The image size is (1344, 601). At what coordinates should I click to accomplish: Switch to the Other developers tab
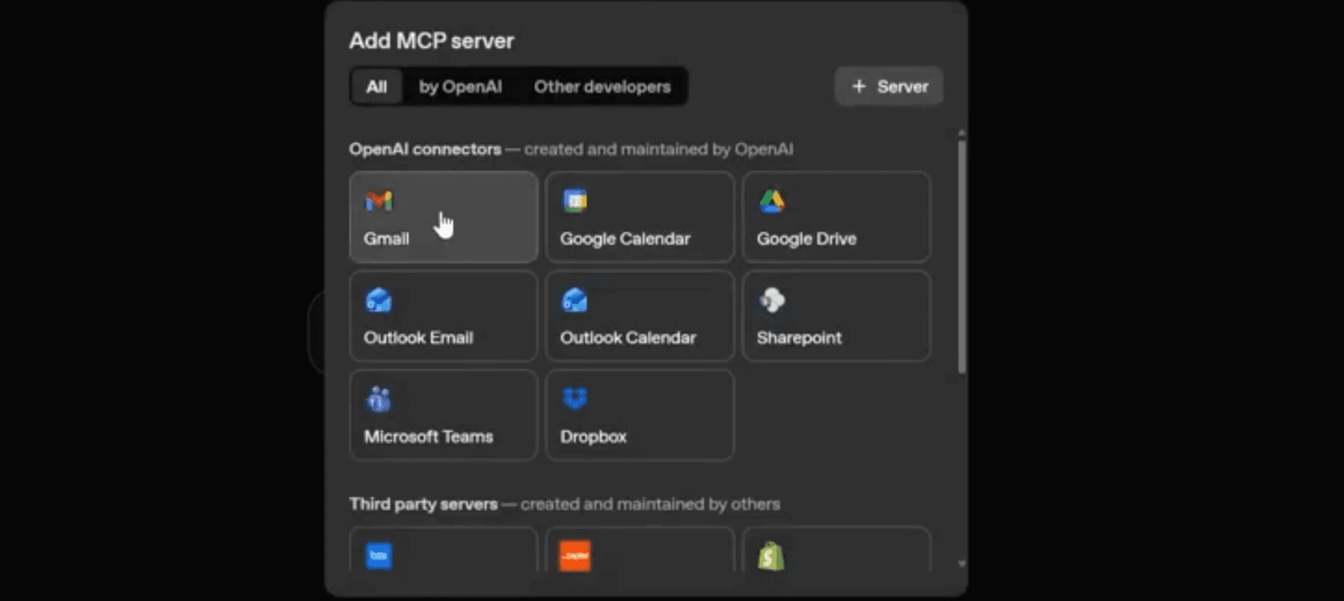click(603, 87)
